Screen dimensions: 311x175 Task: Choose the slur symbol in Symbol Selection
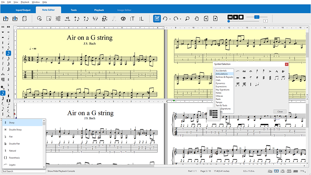237,71
